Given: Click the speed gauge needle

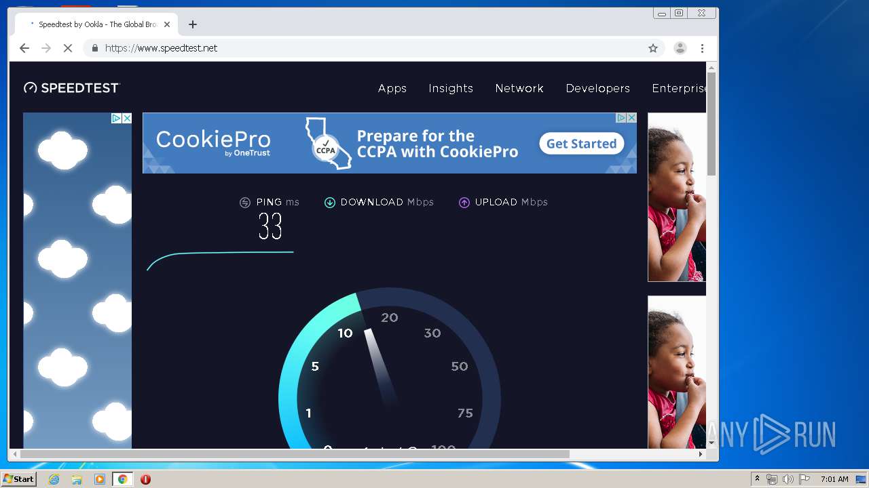Looking at the screenshot, I should pos(381,367).
